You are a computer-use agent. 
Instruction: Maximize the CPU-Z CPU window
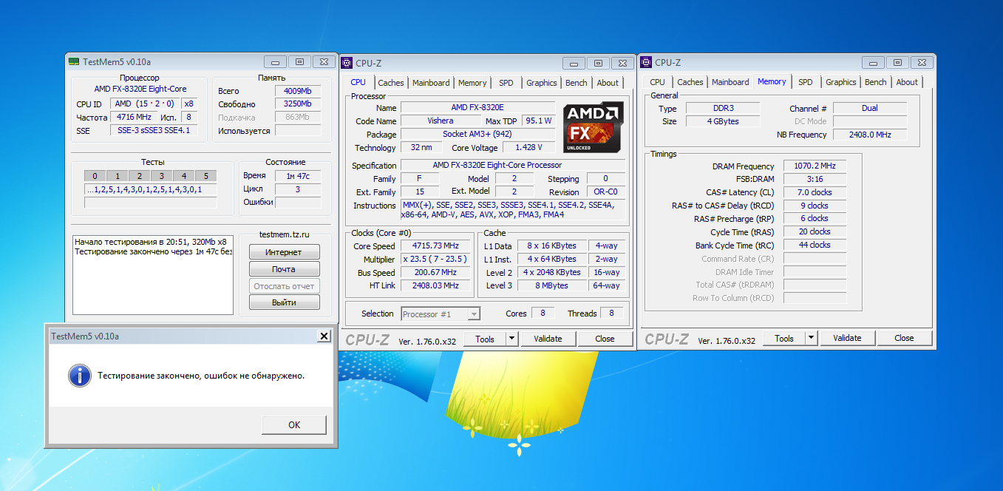[598, 63]
